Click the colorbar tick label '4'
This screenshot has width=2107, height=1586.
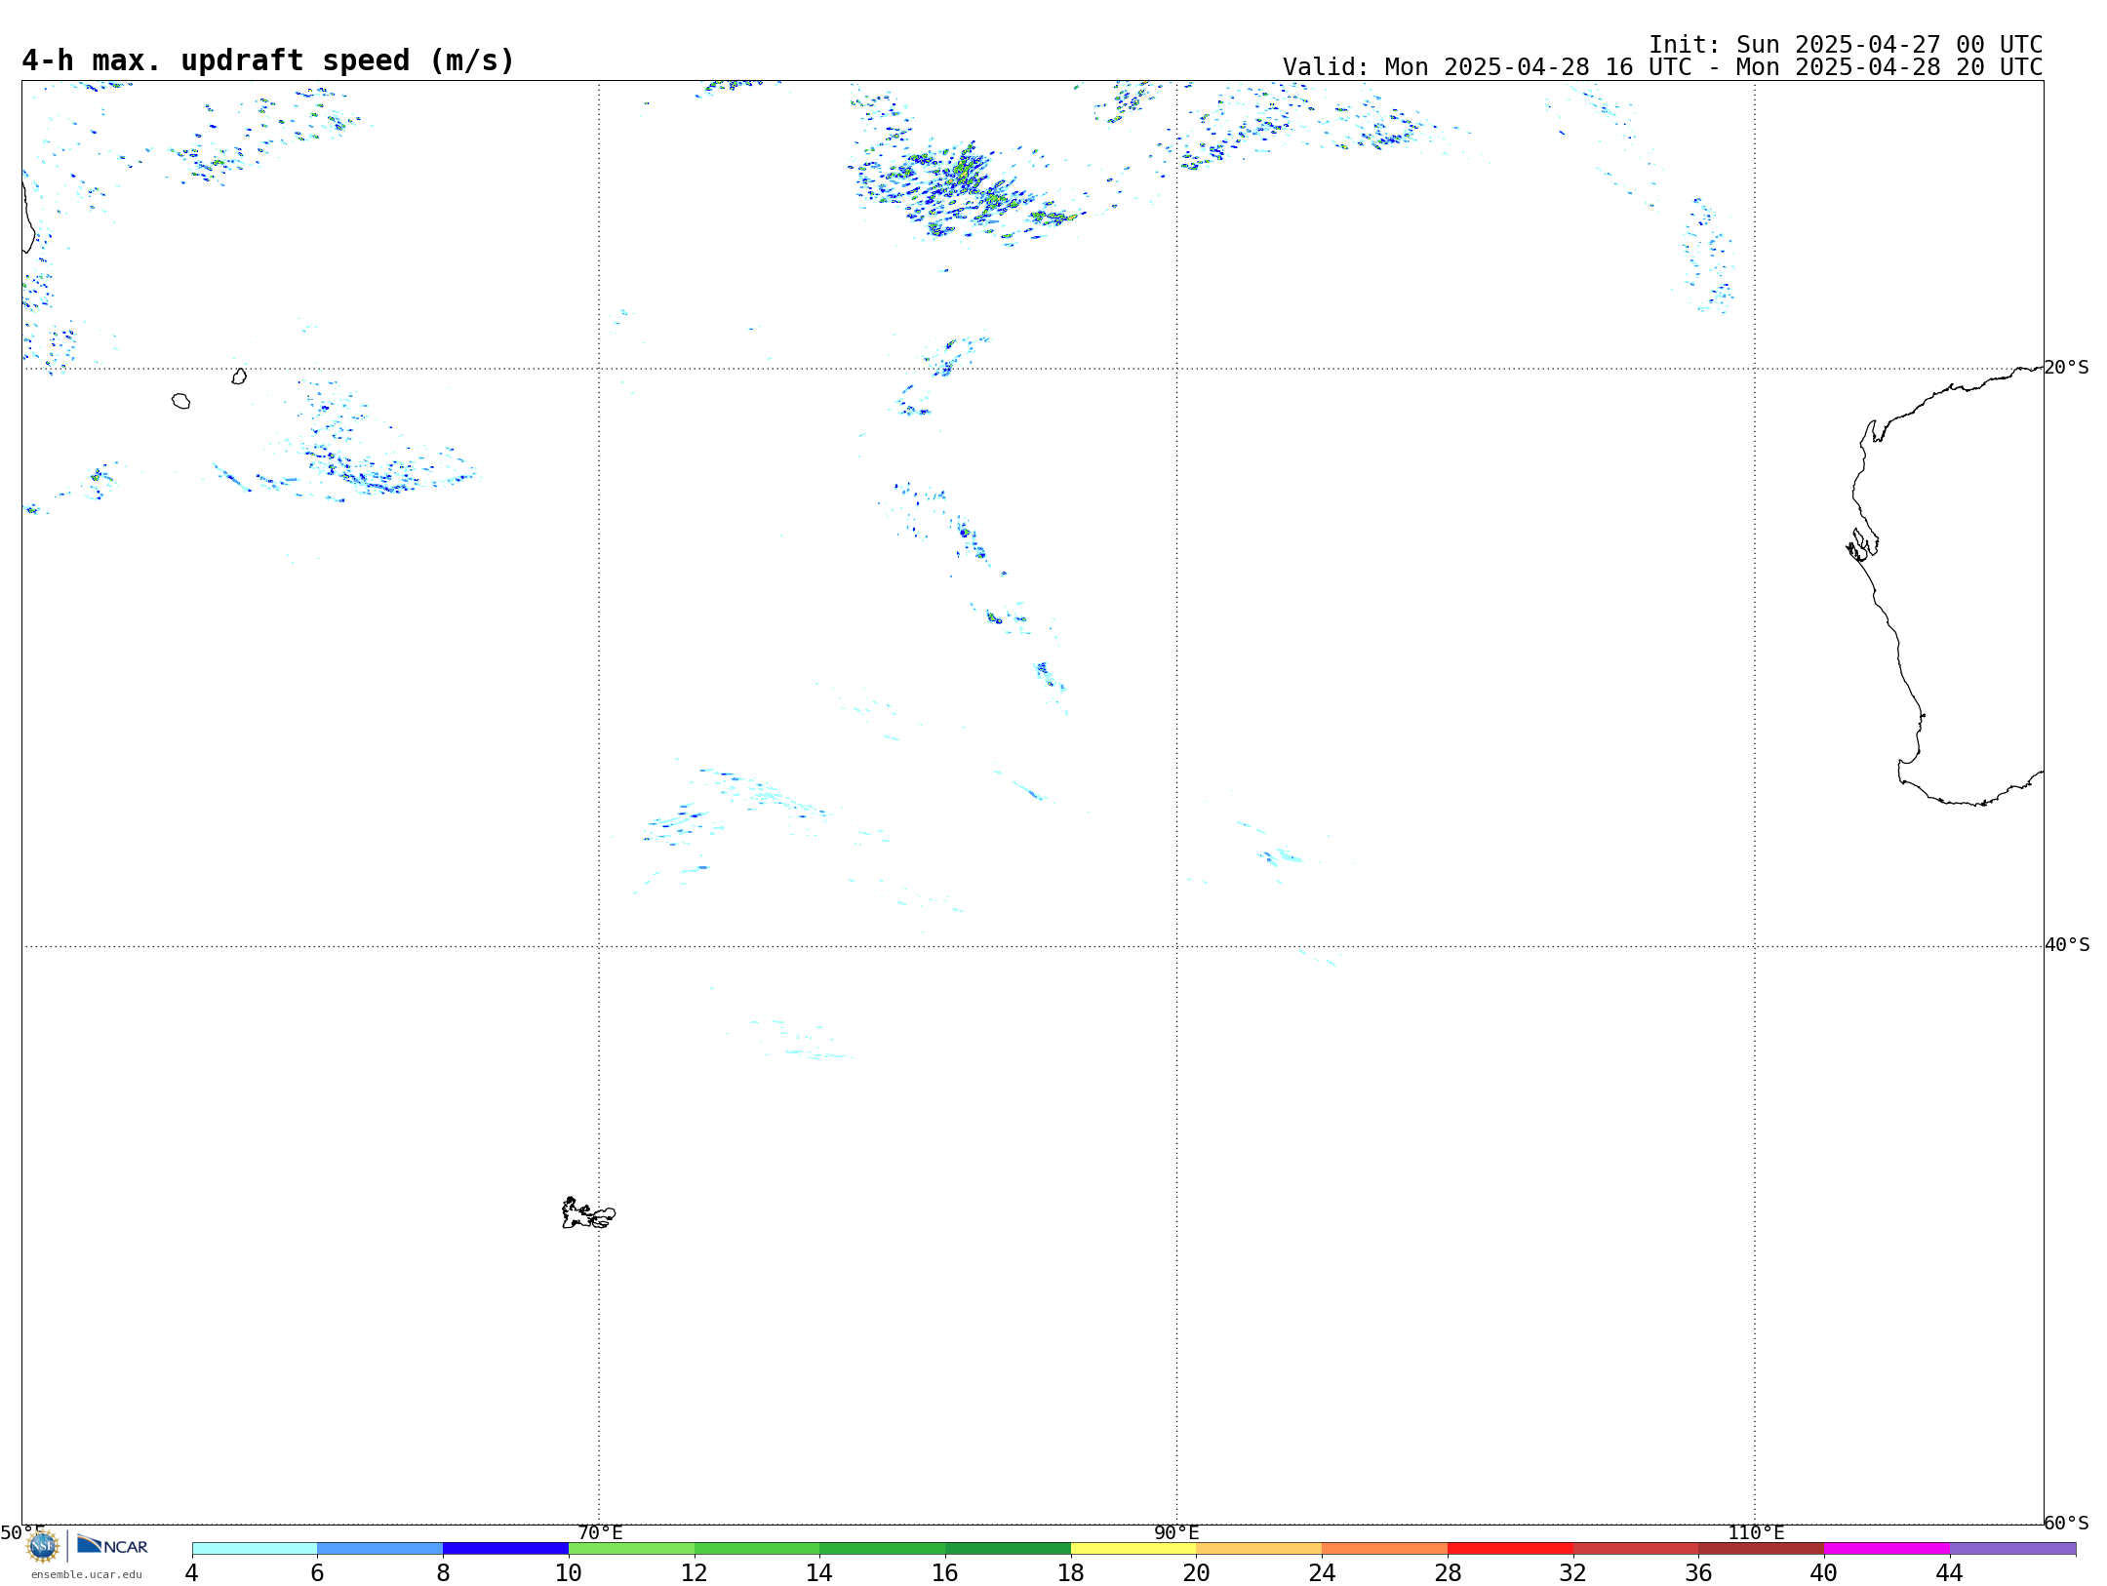click(192, 1572)
